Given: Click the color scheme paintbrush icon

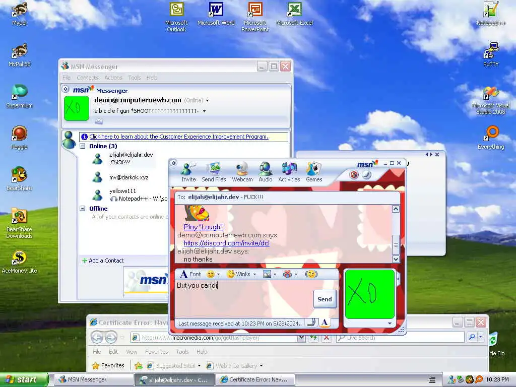Looking at the screenshot, I should point(366,174).
